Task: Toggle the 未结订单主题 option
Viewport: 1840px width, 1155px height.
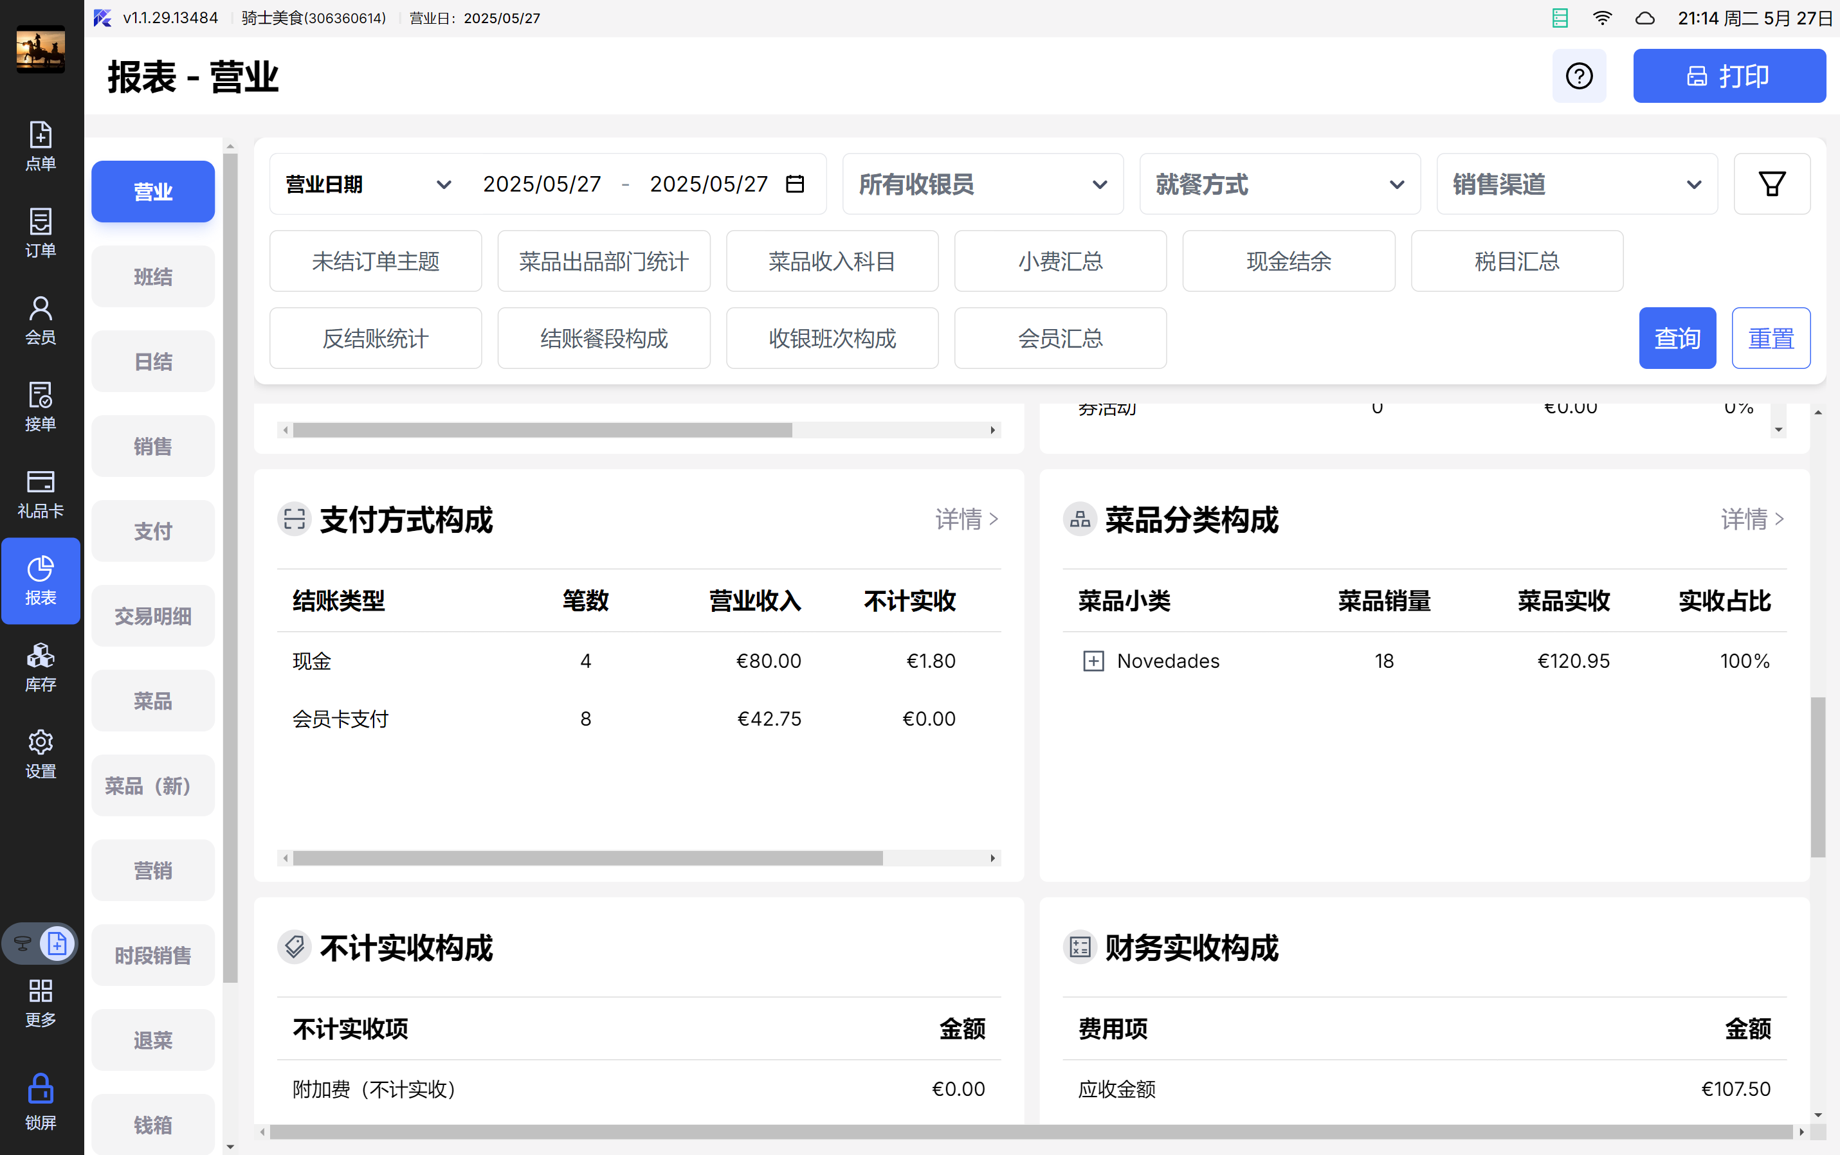Action: pyautogui.click(x=375, y=261)
